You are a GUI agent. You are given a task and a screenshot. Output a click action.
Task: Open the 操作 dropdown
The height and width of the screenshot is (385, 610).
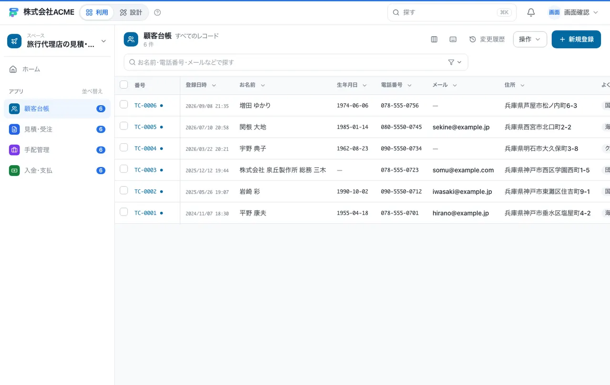pos(530,39)
